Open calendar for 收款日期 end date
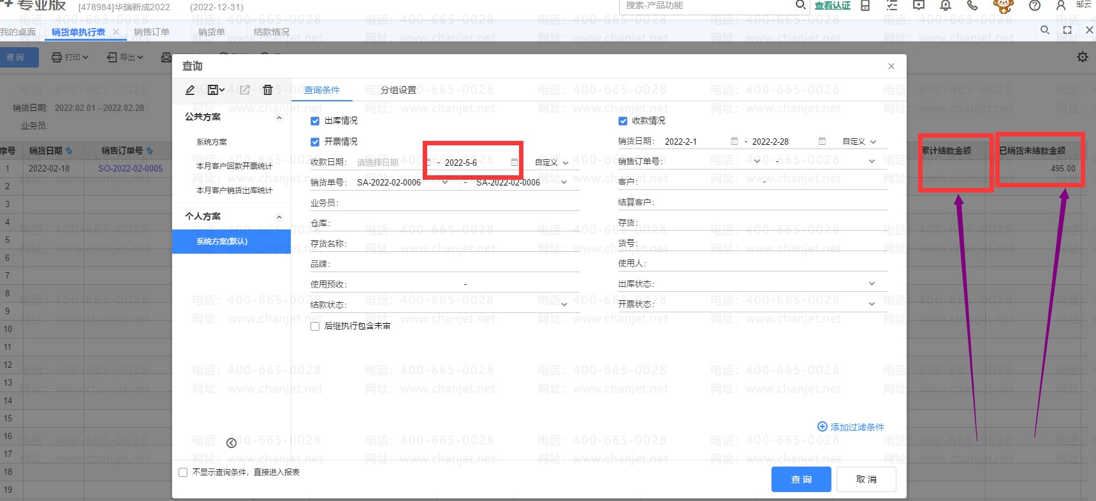This screenshot has width=1096, height=501. (x=515, y=163)
